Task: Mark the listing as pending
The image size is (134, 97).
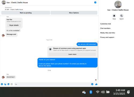Action: coord(26,13)
